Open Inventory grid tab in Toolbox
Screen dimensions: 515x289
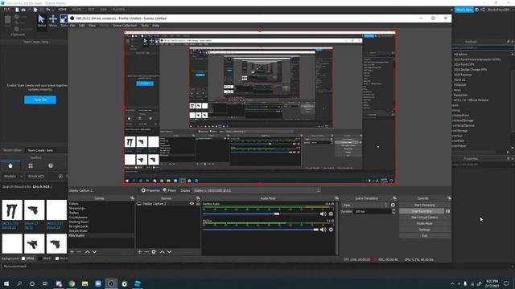tap(31, 166)
